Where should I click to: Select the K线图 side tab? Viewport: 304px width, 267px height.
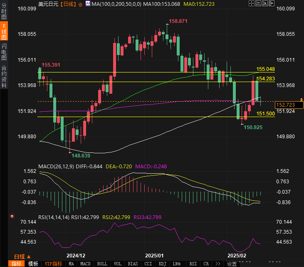click(x=4, y=31)
